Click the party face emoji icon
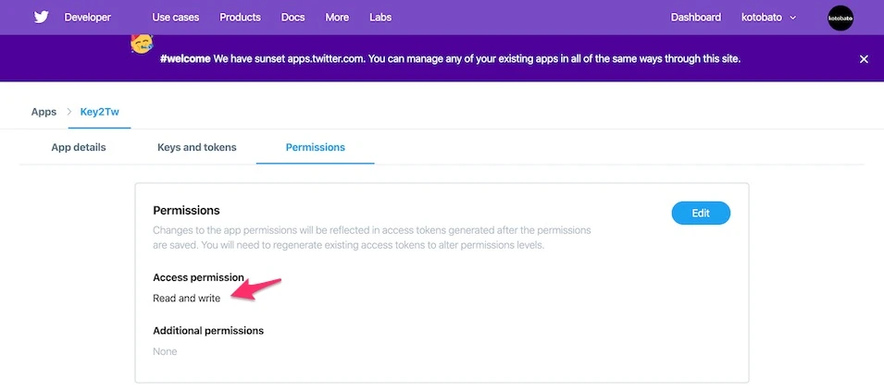Screen dimensions: 884x392 pyautogui.click(x=142, y=43)
